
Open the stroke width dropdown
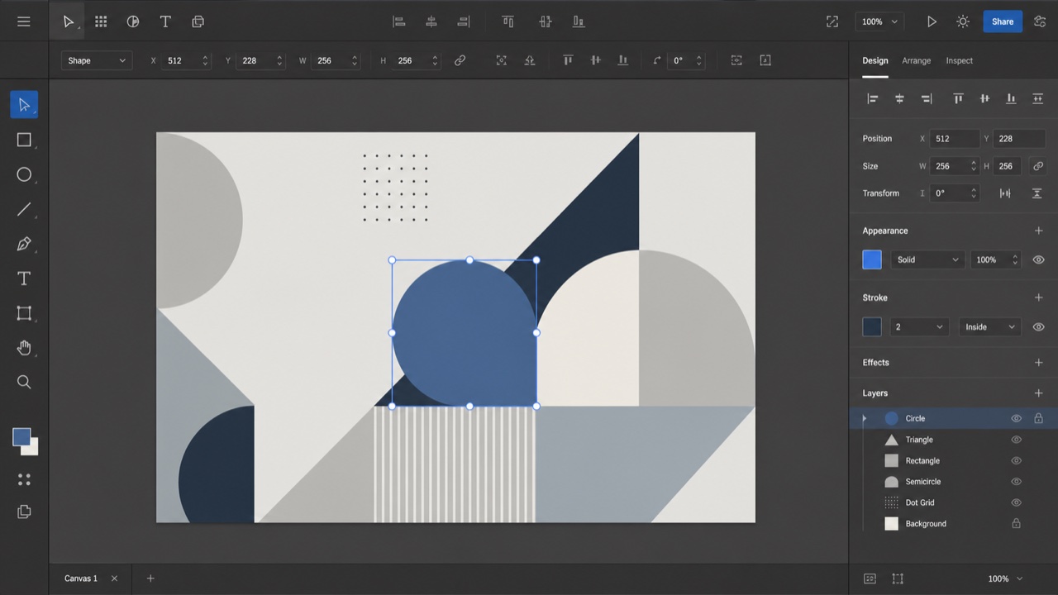[x=918, y=326]
